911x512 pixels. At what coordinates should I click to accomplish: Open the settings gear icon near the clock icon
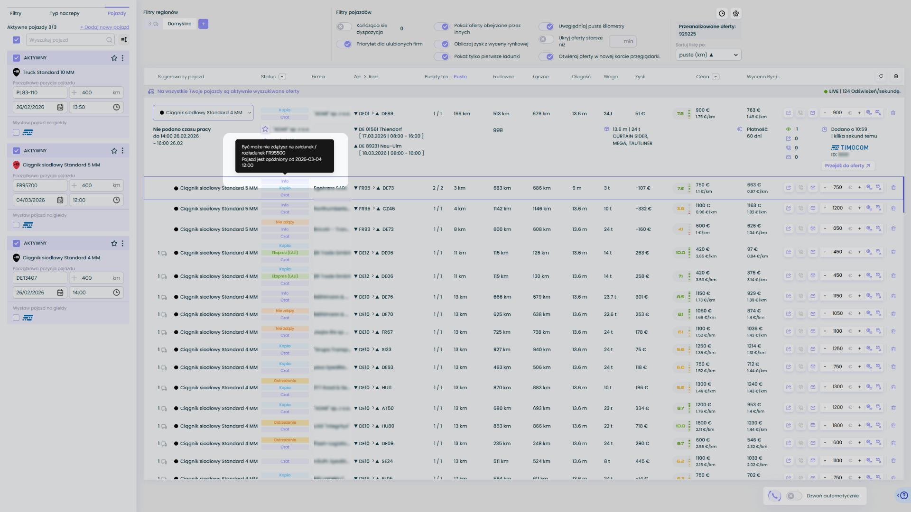point(736,14)
